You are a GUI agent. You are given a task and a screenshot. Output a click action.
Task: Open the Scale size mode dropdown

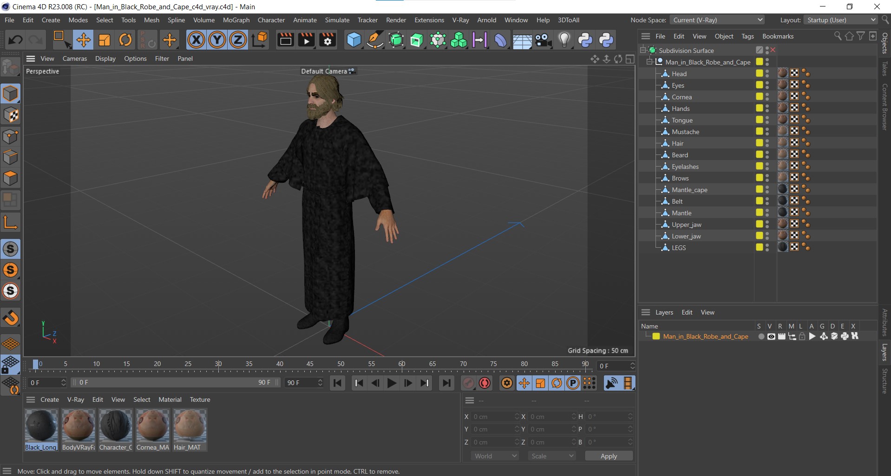tap(551, 456)
